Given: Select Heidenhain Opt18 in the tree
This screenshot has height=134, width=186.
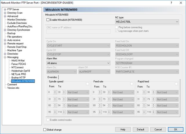Looking at the screenshot, I should coord(21,71).
